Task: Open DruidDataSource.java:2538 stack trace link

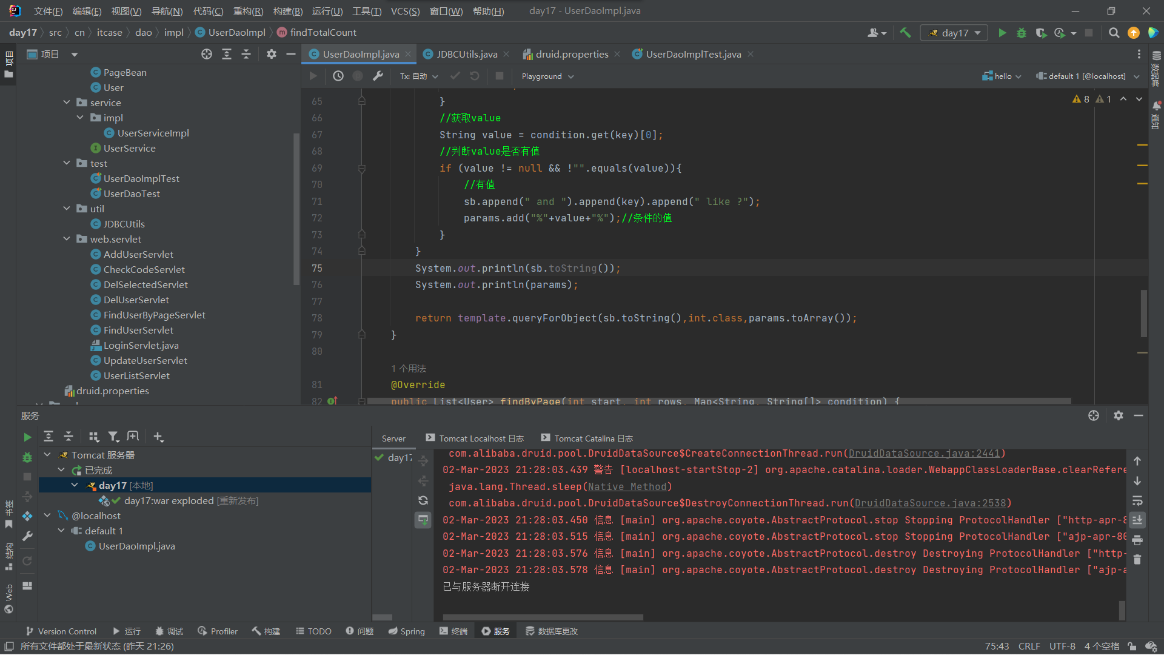Action: [x=929, y=503]
